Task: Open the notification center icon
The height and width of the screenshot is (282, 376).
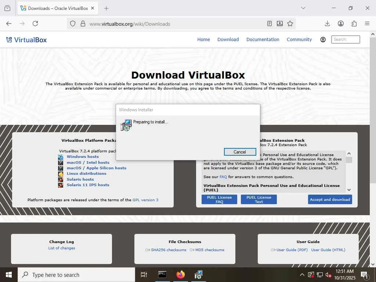Action: click(x=364, y=275)
